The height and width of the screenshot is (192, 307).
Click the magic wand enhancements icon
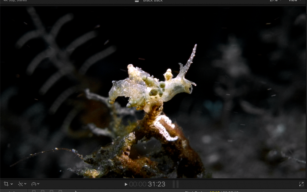point(20,184)
